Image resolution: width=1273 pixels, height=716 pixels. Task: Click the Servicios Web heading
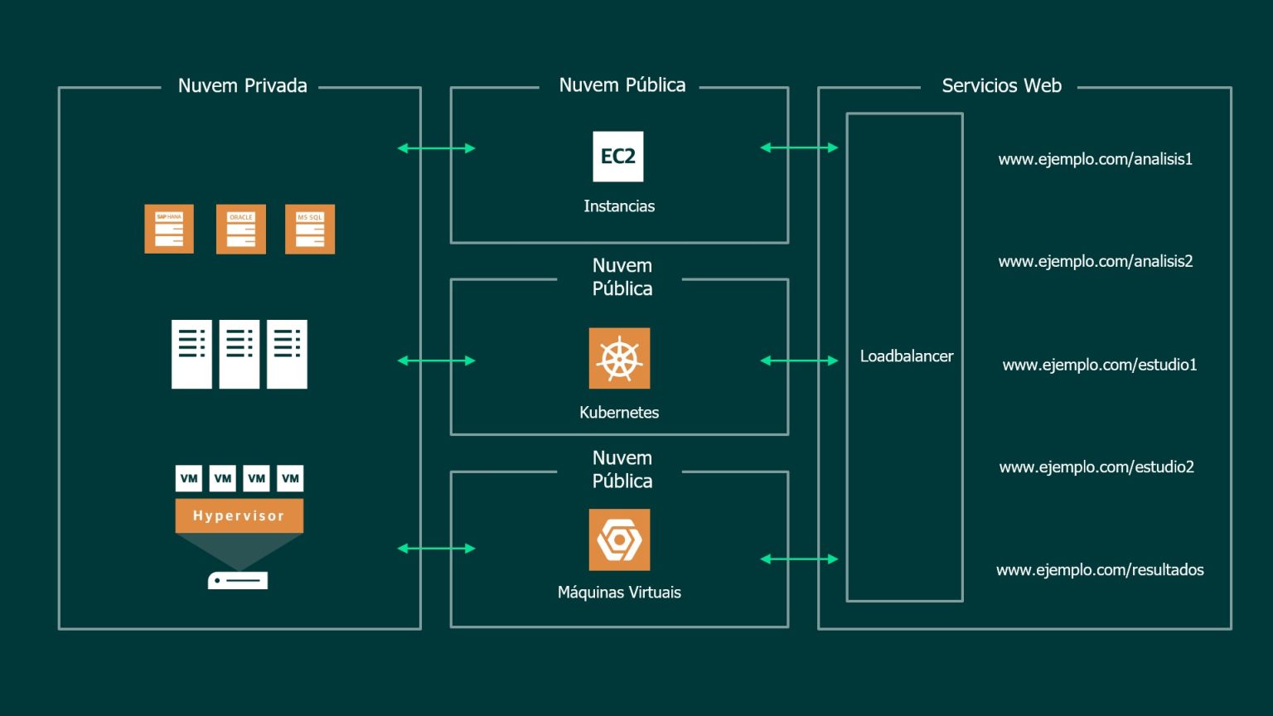[x=1002, y=85]
